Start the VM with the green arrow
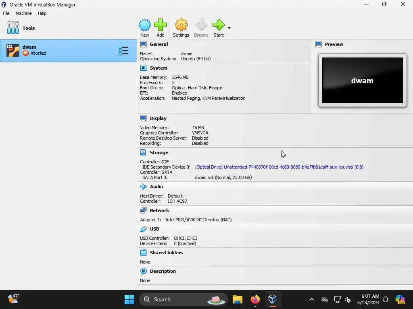The height and width of the screenshot is (309, 413). click(x=218, y=25)
